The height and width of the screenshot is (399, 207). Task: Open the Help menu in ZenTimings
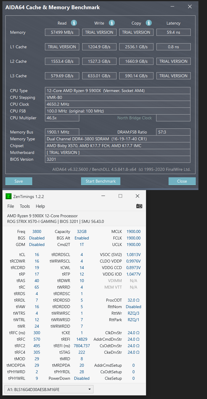click(x=40, y=206)
